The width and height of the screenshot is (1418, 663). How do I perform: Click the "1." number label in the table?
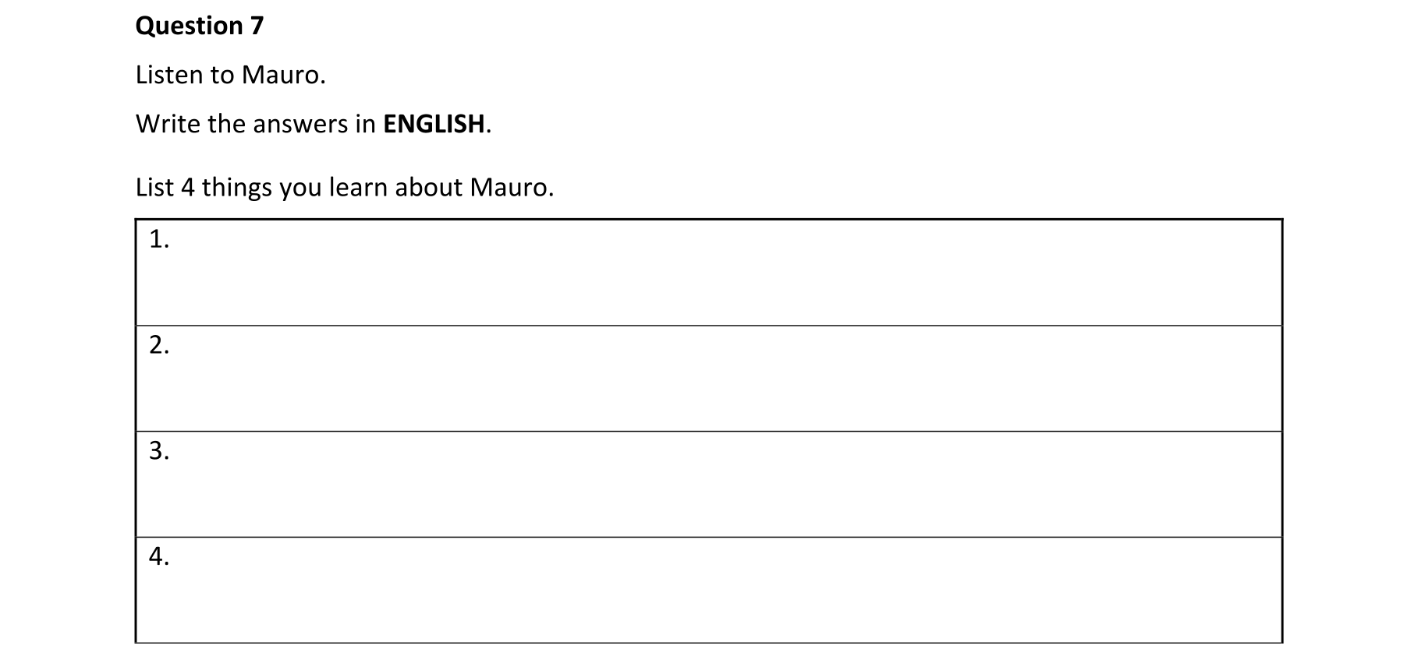coord(159,239)
